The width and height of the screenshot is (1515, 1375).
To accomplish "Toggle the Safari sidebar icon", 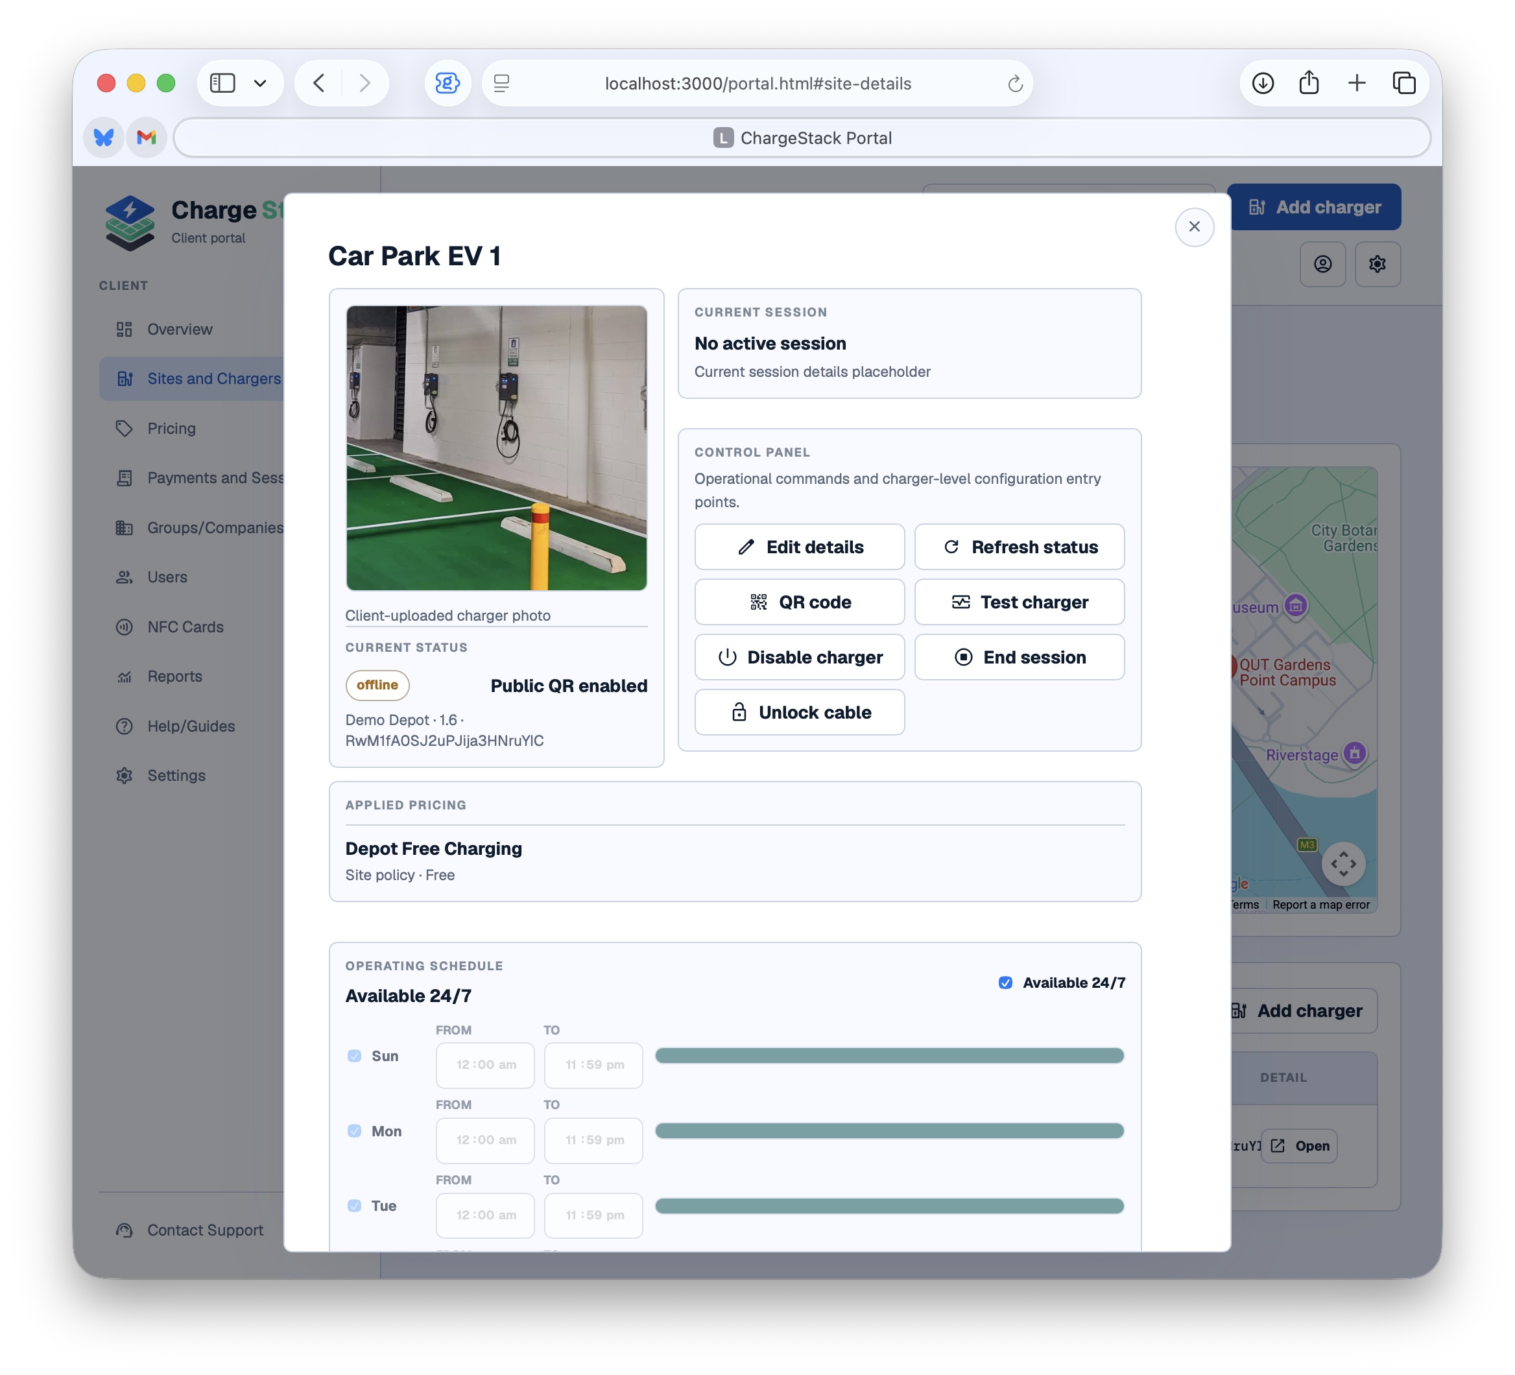I will point(222,82).
